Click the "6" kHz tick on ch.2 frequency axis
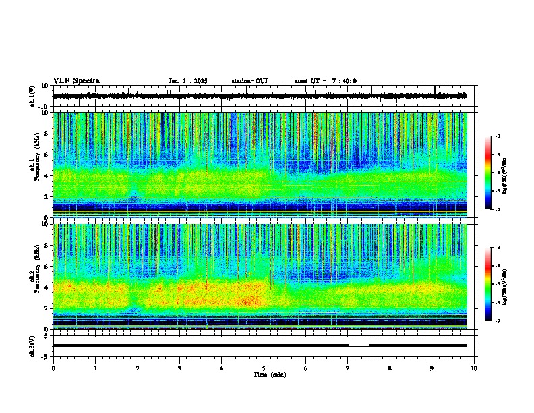 pos(47,267)
